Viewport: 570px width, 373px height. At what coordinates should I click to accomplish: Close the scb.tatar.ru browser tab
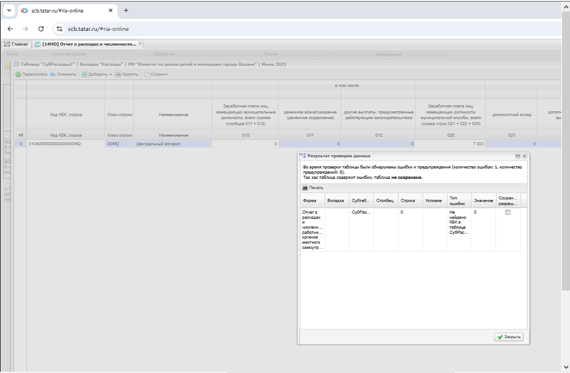click(111, 10)
